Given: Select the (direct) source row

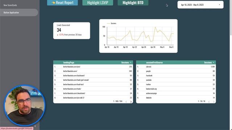Looking at the screenshot, I should (x=176, y=66).
